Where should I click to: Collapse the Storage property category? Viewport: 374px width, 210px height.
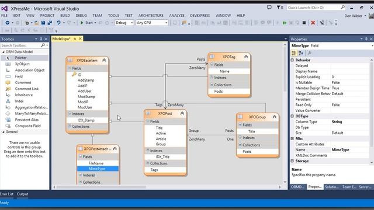(292, 161)
